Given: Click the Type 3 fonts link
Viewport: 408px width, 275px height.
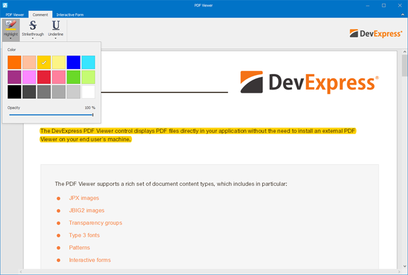Looking at the screenshot, I should [x=84, y=236].
